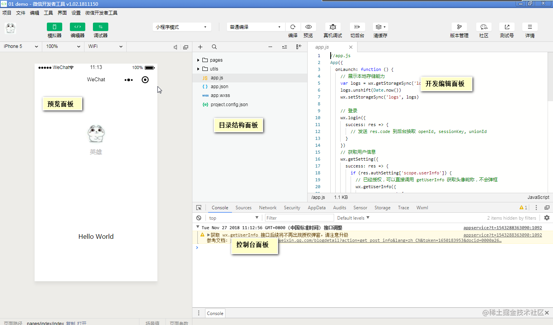Click the devtools more options kebab icon
The height and width of the screenshot is (325, 553).
tap(536, 207)
